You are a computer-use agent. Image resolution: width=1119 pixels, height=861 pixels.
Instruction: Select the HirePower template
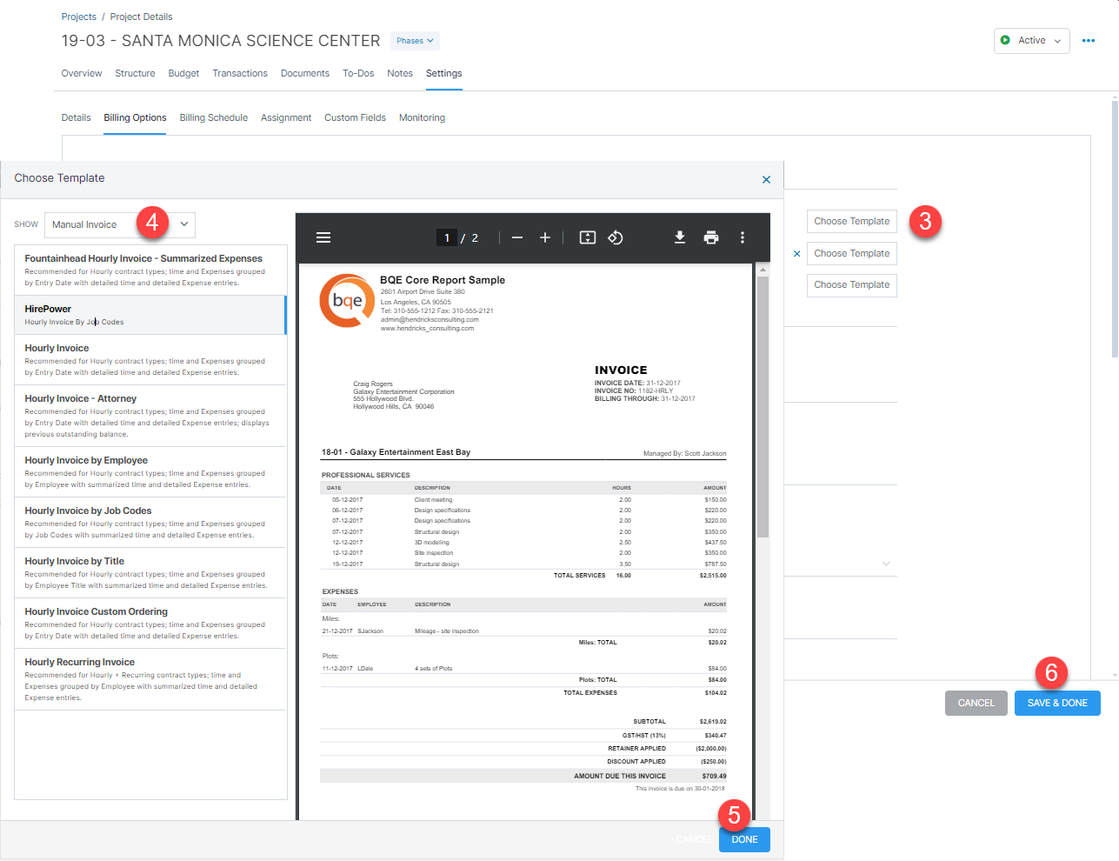click(x=148, y=314)
